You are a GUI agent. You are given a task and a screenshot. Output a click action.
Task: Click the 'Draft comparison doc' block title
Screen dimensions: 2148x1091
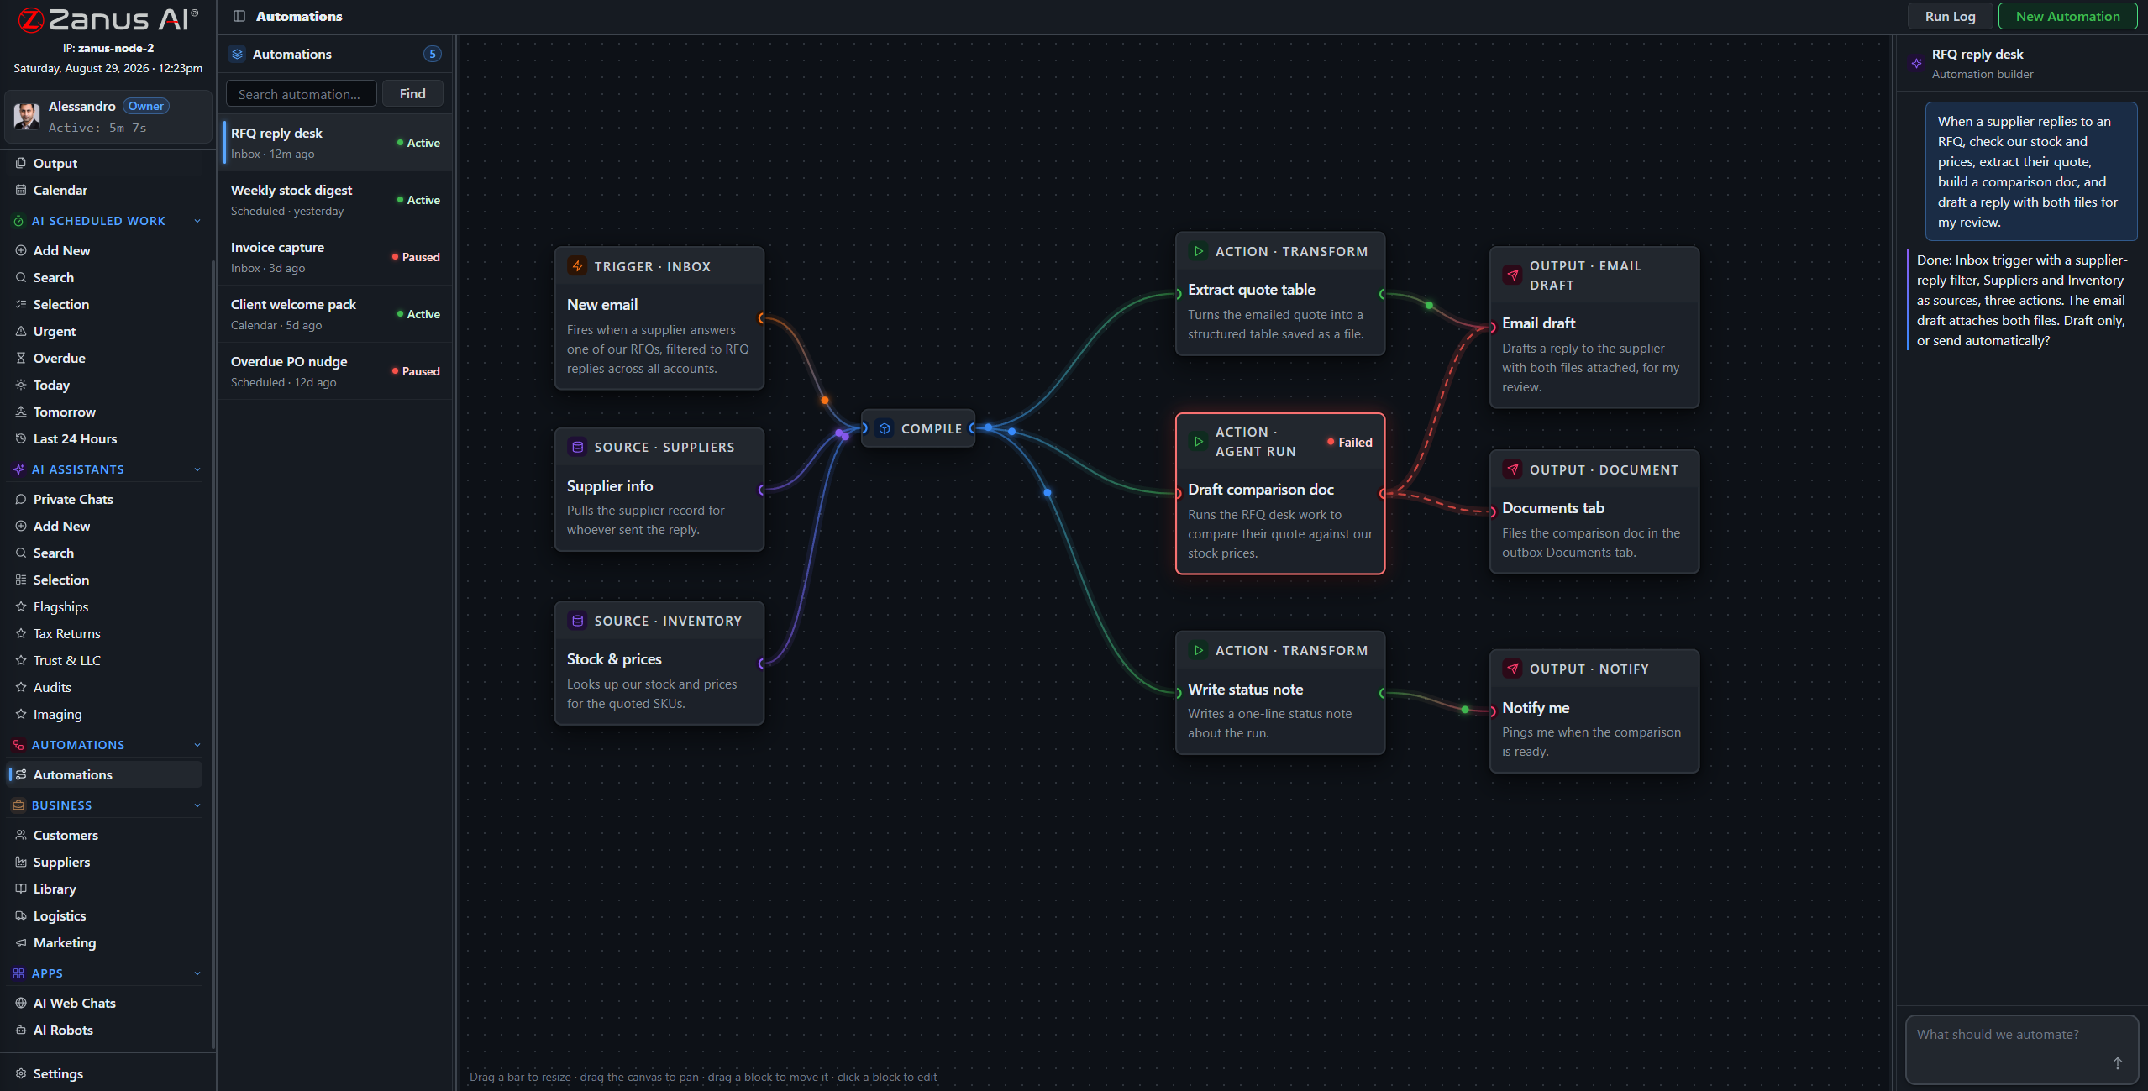point(1260,489)
